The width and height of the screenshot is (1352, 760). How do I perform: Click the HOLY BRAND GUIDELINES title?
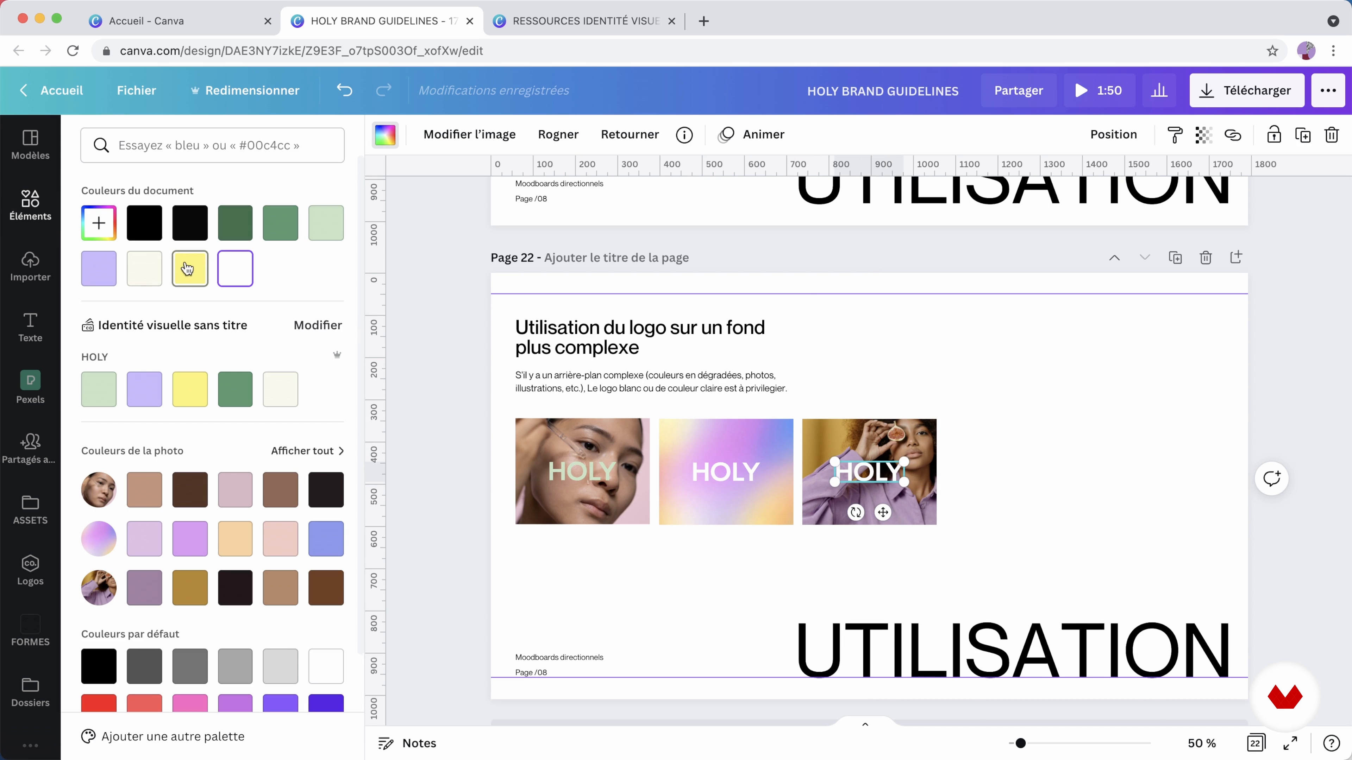click(x=883, y=91)
